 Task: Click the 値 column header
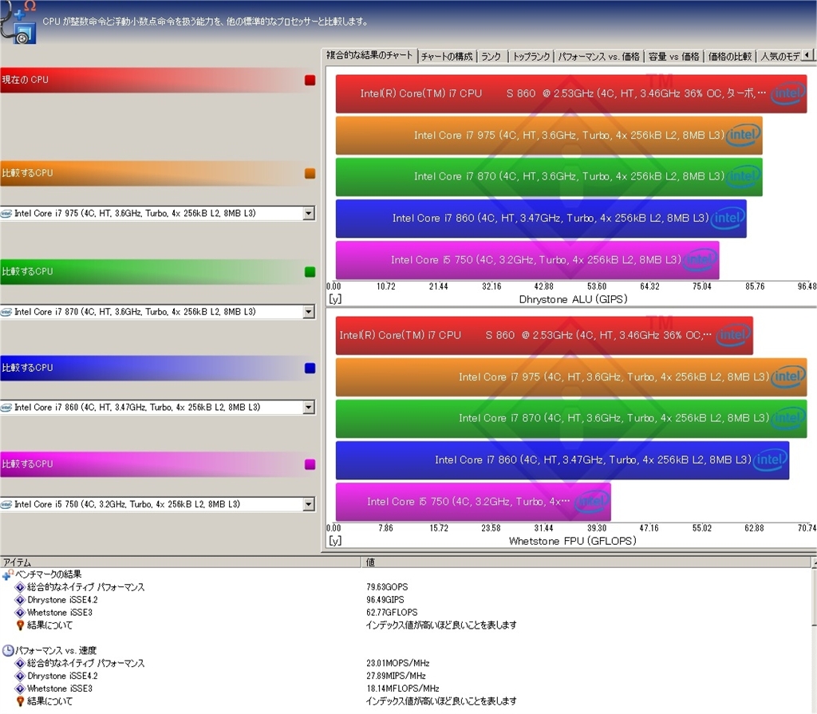(586, 562)
